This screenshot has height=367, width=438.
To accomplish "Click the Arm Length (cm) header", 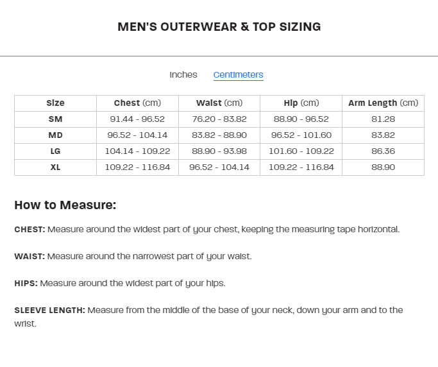I will pyautogui.click(x=383, y=103).
